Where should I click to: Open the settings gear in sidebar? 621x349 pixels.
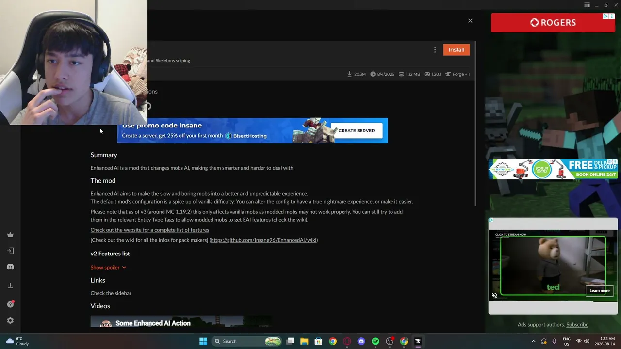tap(10, 320)
